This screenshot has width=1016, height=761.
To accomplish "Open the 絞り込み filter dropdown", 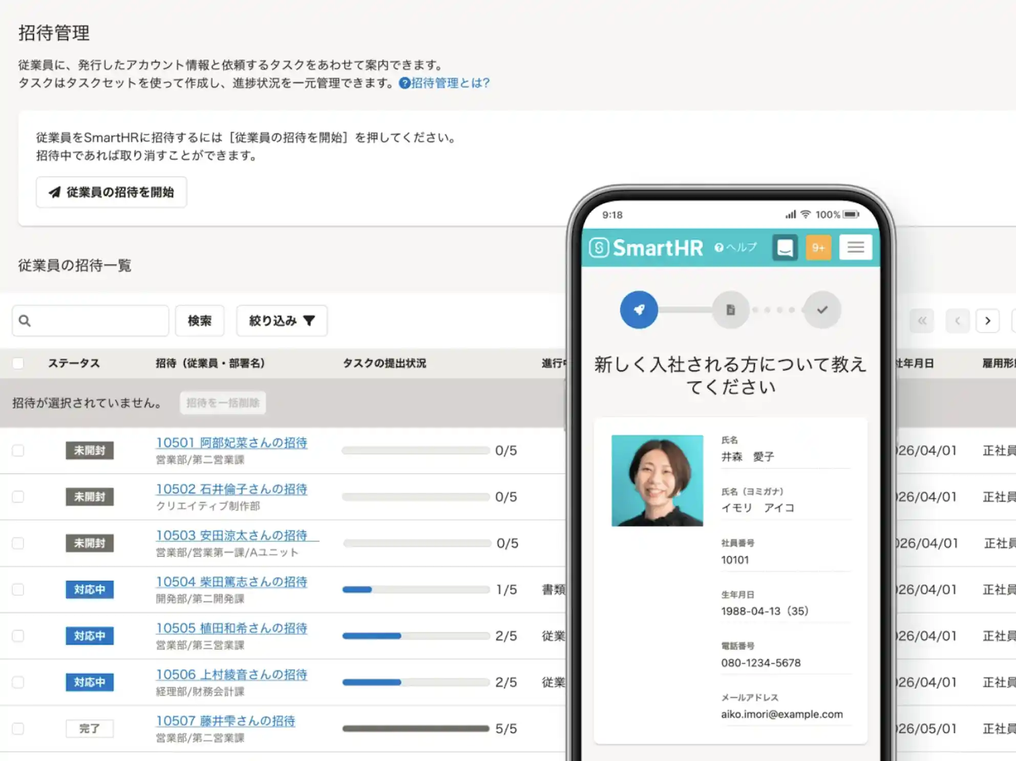I will pyautogui.click(x=282, y=321).
